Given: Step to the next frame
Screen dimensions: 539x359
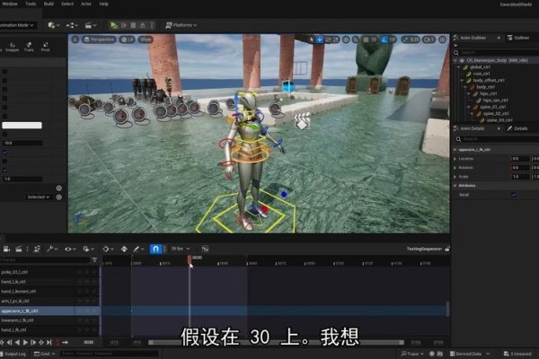Looking at the screenshot, I should tap(33, 342).
